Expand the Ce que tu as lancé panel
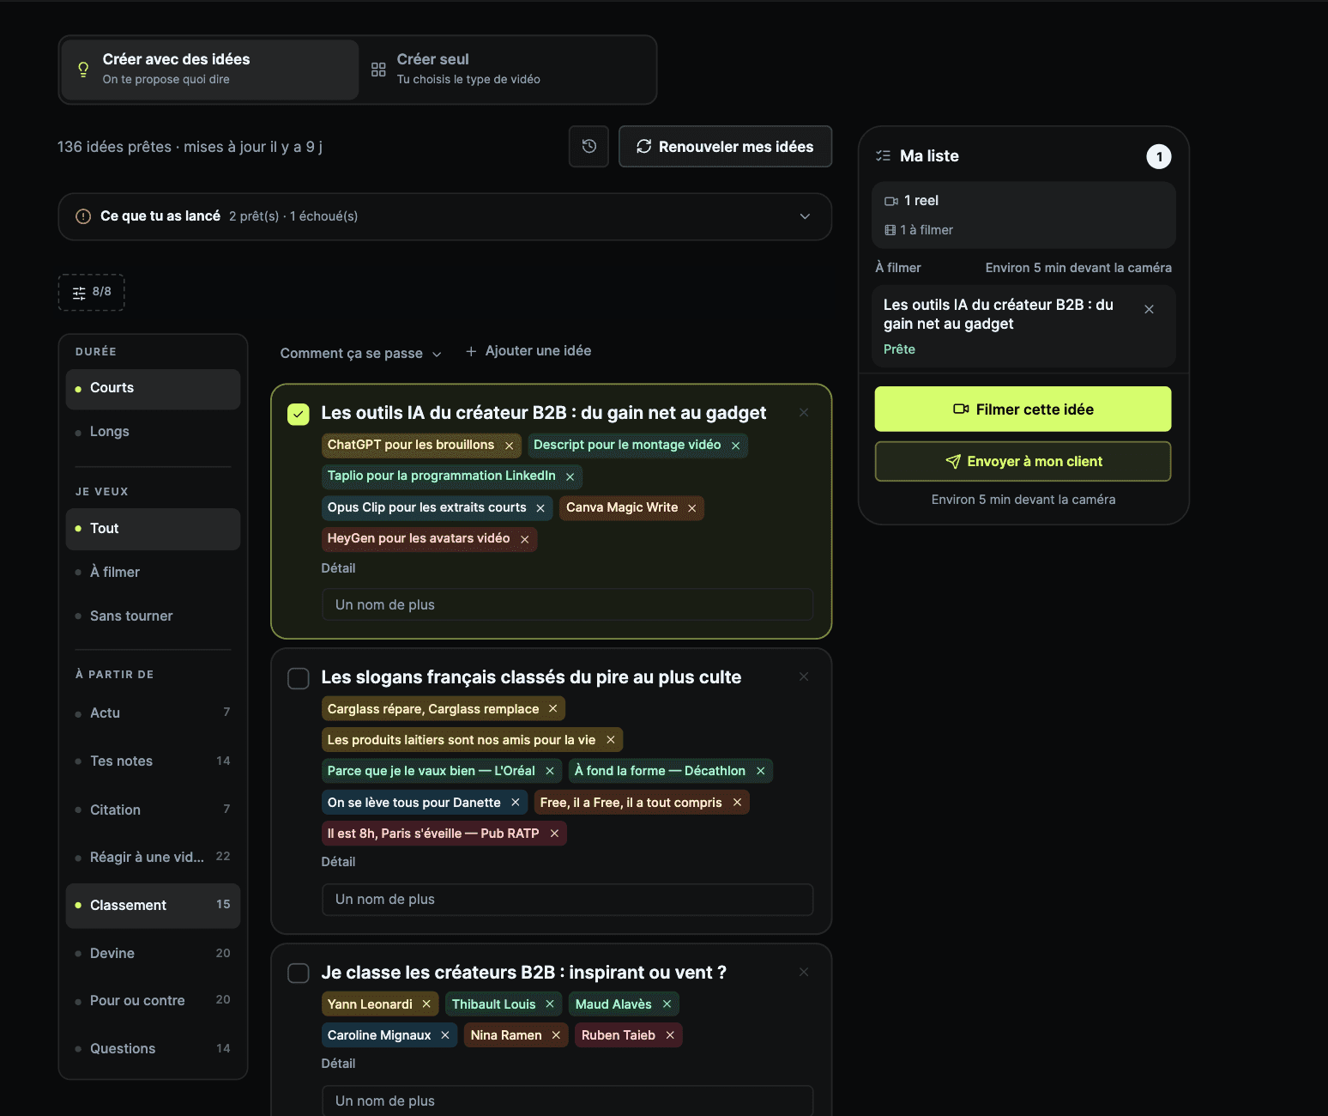The height and width of the screenshot is (1116, 1328). 444,216
